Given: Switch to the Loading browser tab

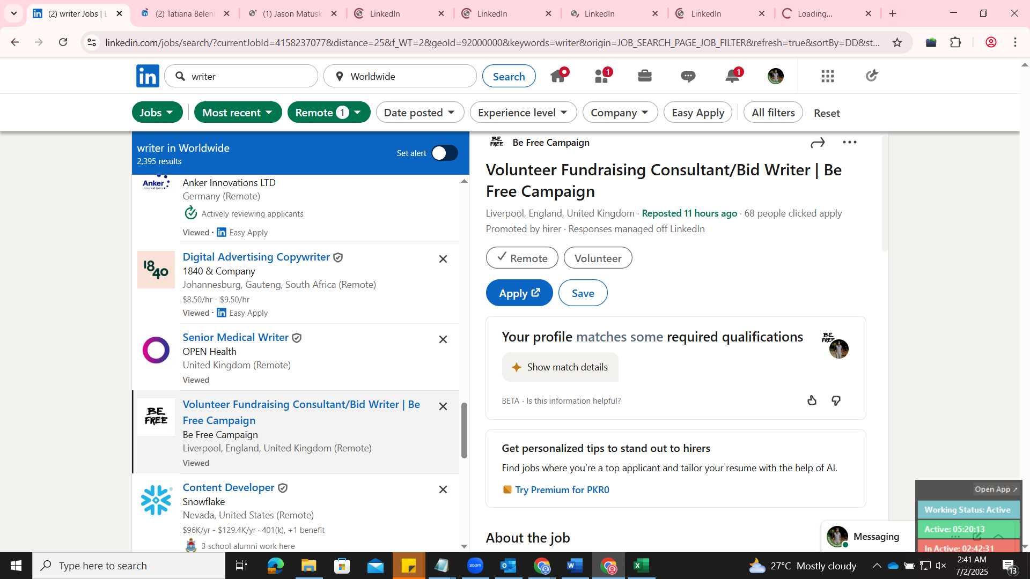Looking at the screenshot, I should (x=827, y=13).
